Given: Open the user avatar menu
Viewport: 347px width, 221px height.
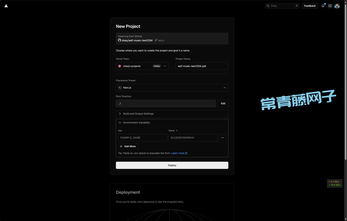Looking at the screenshot, I should [337, 6].
